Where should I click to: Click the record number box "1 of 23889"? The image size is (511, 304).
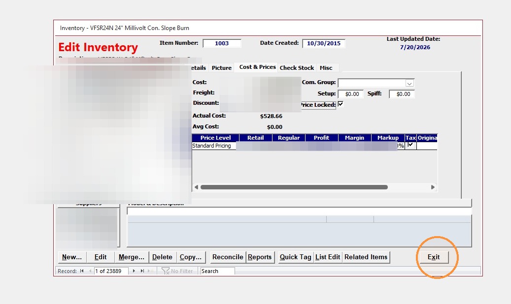(x=111, y=271)
